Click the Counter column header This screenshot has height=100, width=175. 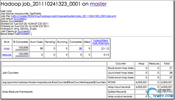click(121, 64)
